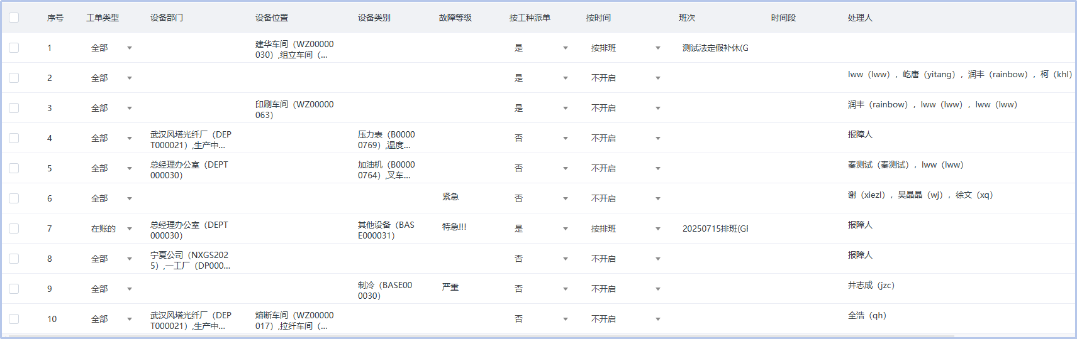The height and width of the screenshot is (339, 1077).
Task: Click the 处理人 column header
Action: (x=860, y=18)
